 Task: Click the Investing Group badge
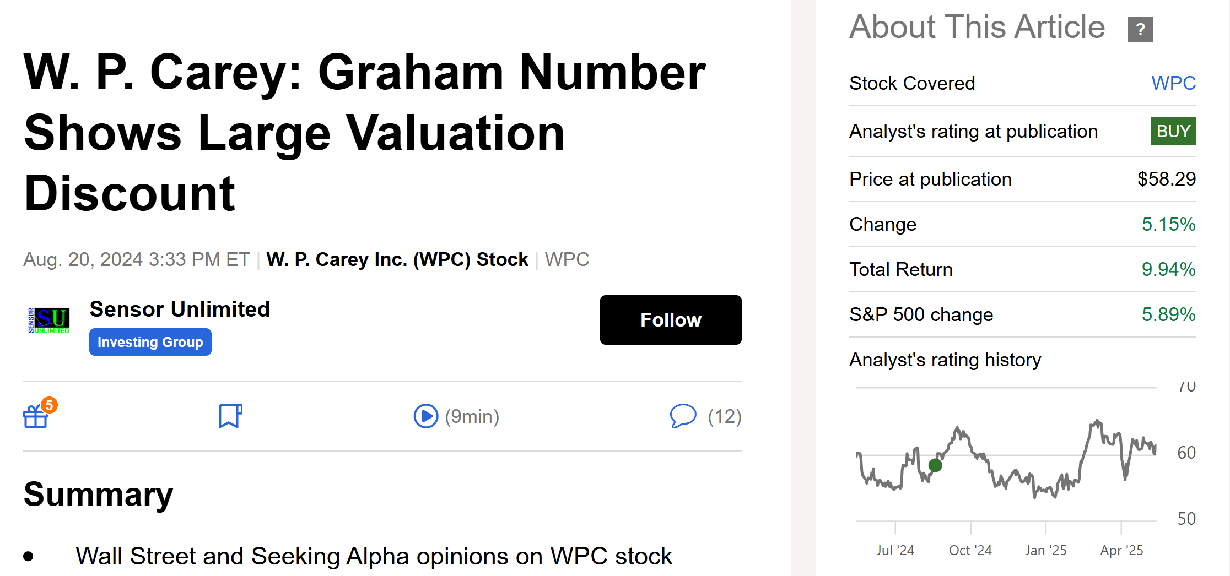[150, 342]
